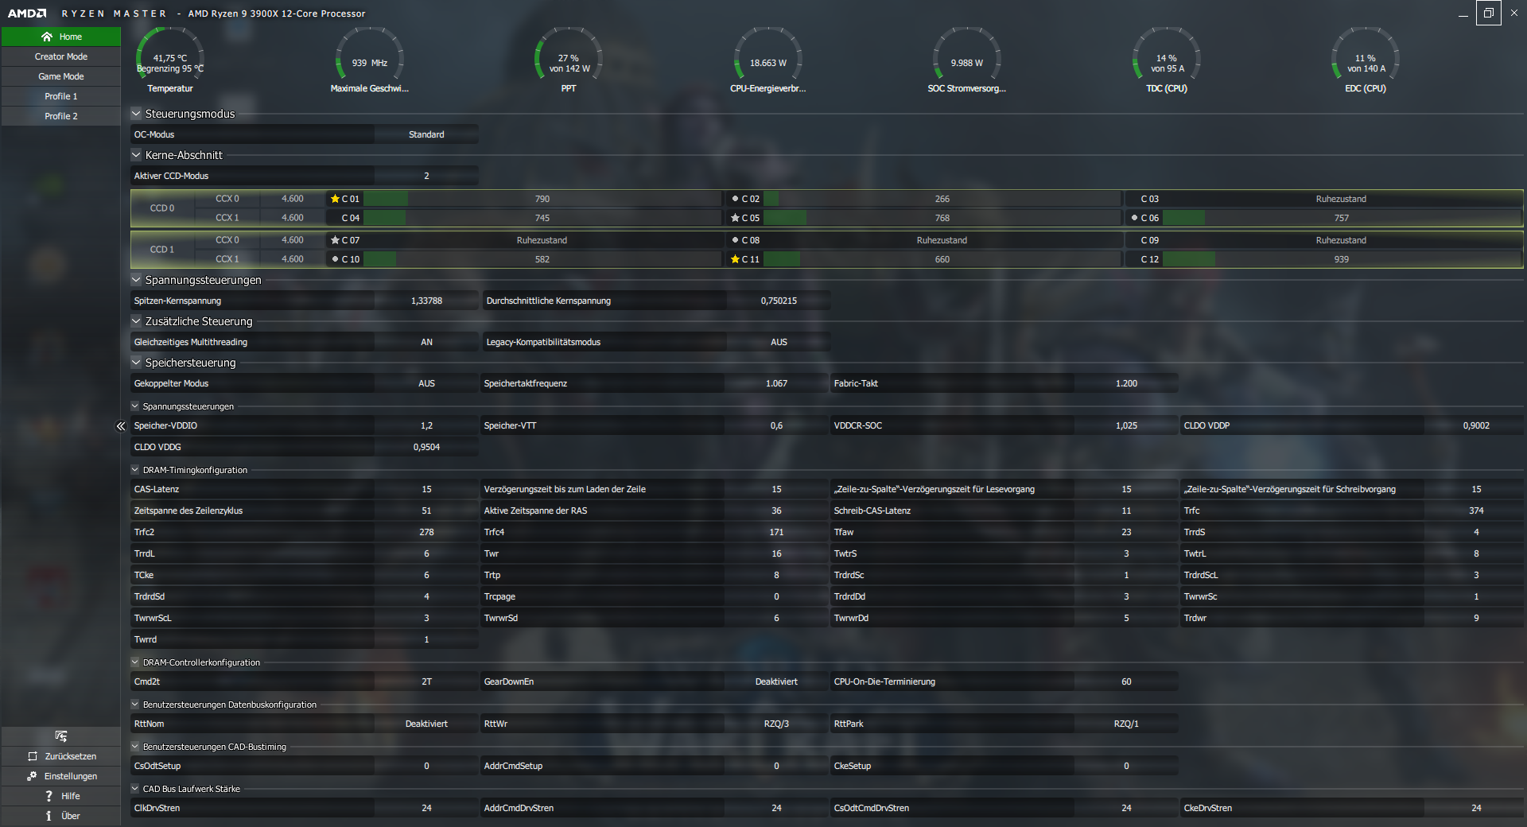Click the C 04 core speed bar
Viewport: 1527px width, 827px height.
[542, 218]
